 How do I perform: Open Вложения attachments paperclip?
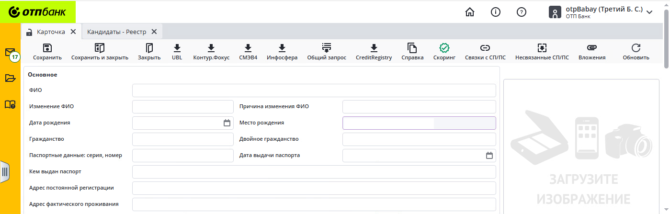click(x=591, y=48)
